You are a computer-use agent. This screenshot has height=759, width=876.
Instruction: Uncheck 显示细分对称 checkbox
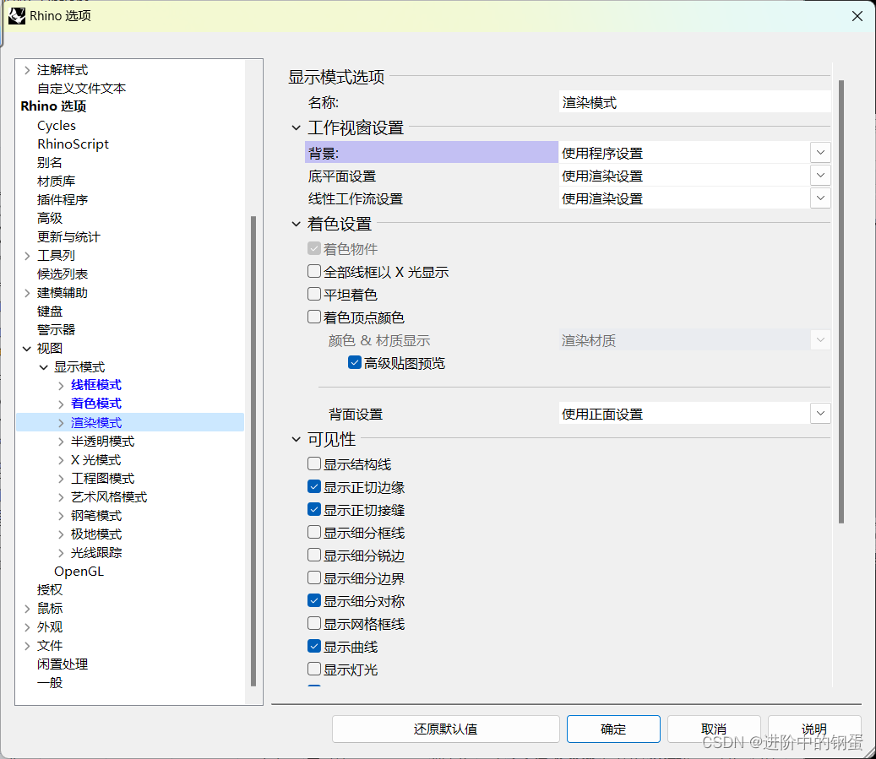tap(314, 601)
